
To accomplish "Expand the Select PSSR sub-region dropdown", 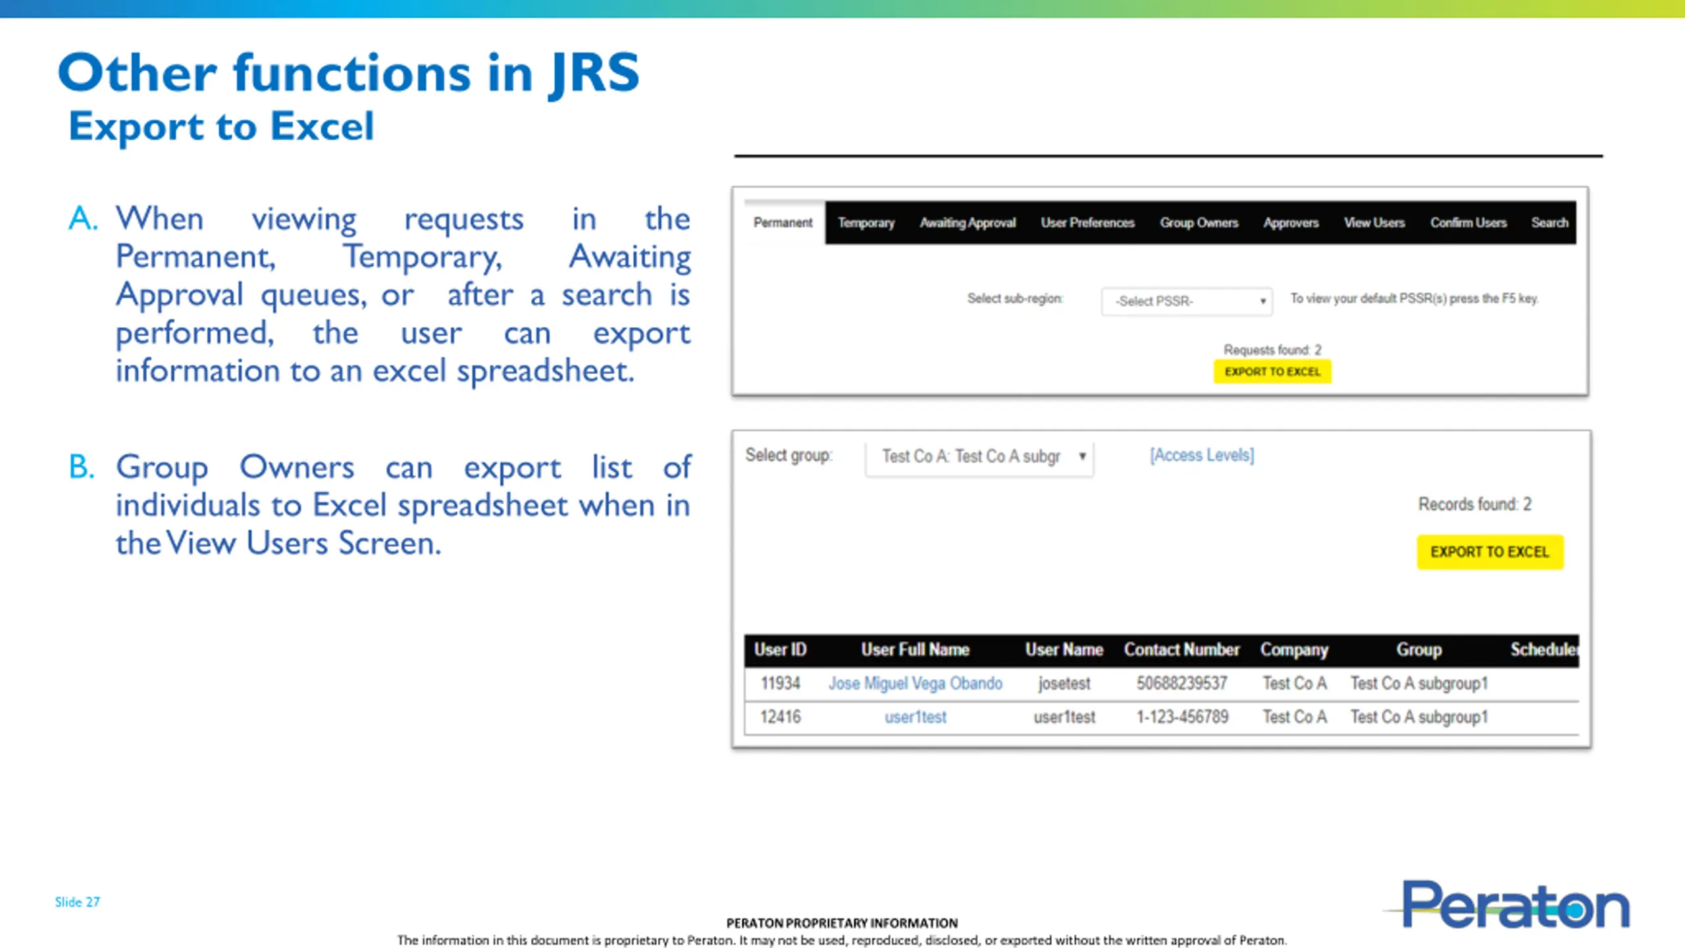I will tap(1187, 302).
